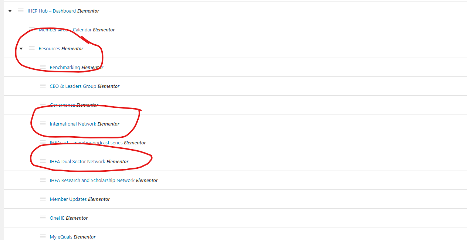Click drag handle beside OneHE row
The width and height of the screenshot is (467, 240).
pyautogui.click(x=43, y=218)
